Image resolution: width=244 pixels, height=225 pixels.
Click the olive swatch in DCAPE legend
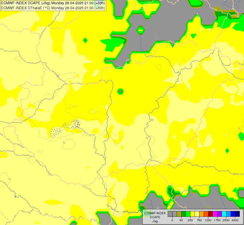(179, 214)
